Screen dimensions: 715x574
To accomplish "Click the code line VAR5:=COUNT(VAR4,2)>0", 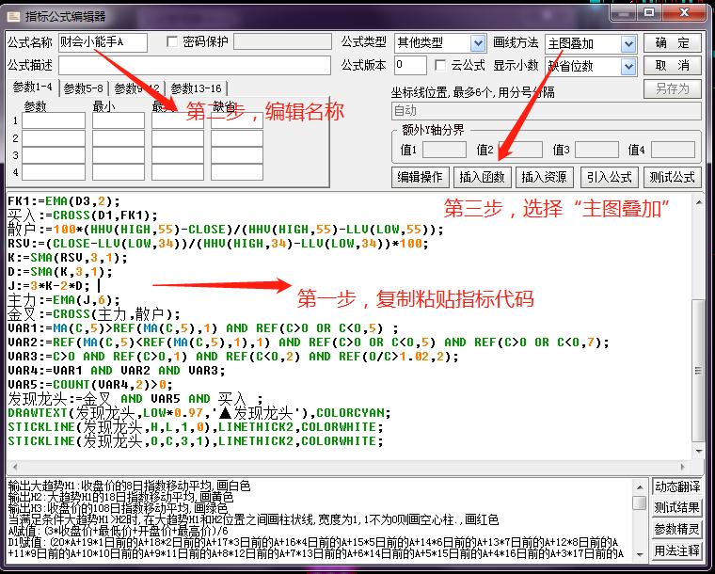I will click(x=90, y=384).
